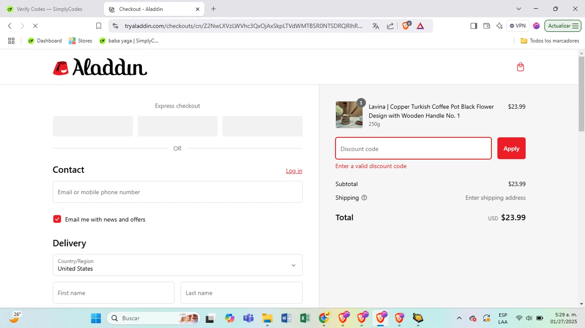585x328 pixels.
Task: Open Copilot from taskbar
Action: coord(230,318)
